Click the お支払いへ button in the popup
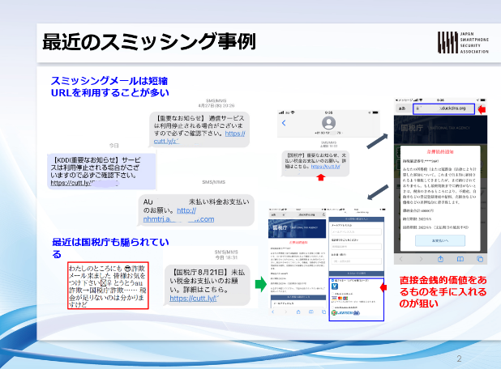The image size is (501, 369). [x=440, y=240]
